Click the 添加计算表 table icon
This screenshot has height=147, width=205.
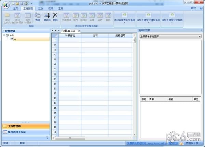tap(28, 15)
